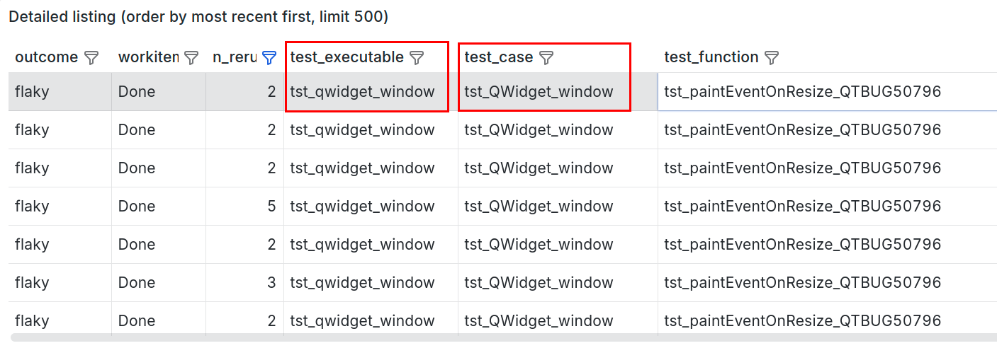Filter the test_executable column

click(417, 58)
